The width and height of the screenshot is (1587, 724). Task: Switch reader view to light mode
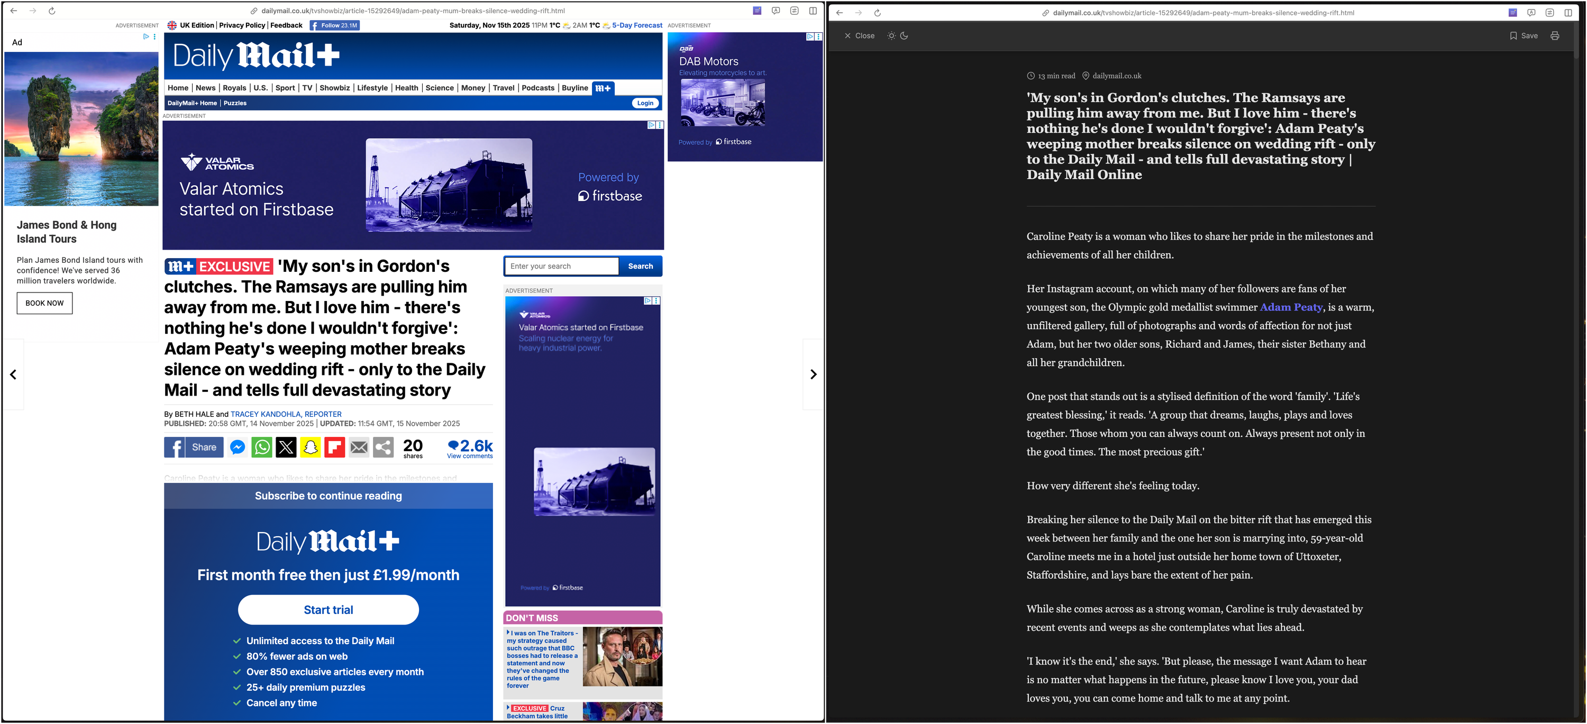tap(891, 36)
